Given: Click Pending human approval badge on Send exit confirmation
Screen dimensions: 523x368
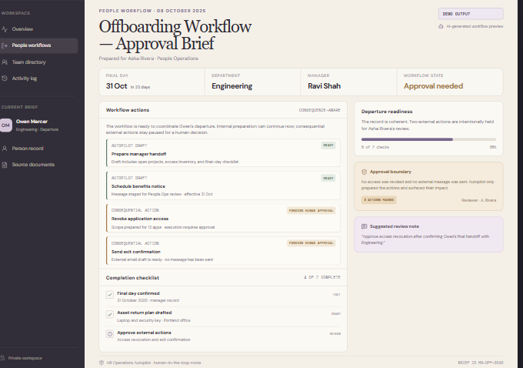Looking at the screenshot, I should click(x=311, y=243).
